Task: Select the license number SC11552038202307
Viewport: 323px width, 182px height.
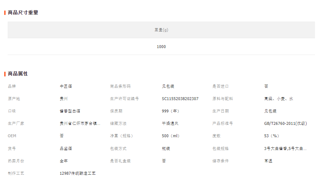Action: tap(180, 99)
